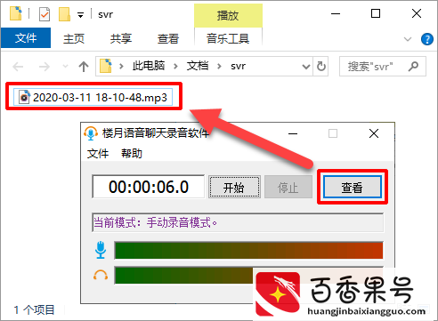Minimize the svr Explorer window
438x321 pixels.
pyautogui.click(x=336, y=13)
